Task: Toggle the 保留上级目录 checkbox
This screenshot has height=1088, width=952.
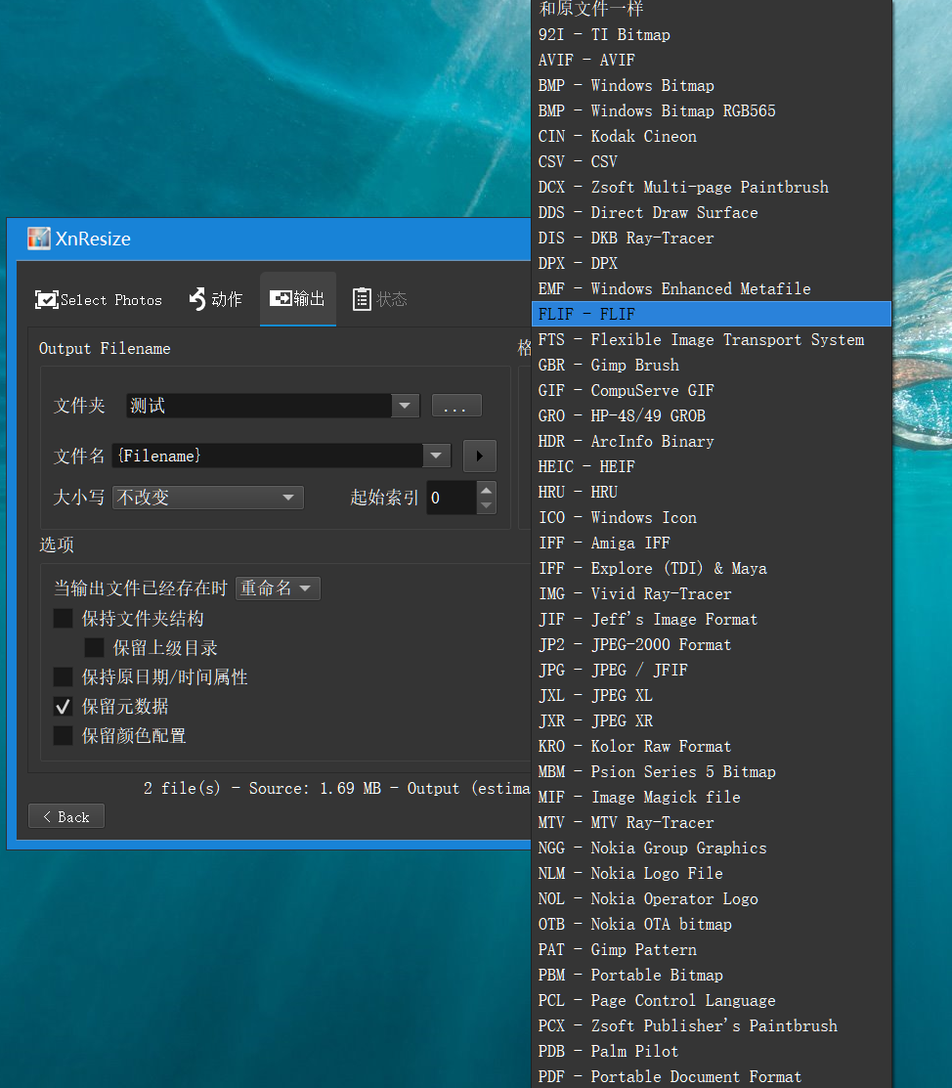Action: (94, 647)
